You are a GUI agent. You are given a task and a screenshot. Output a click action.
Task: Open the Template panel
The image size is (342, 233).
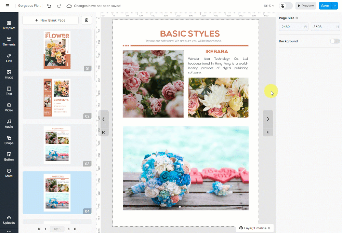point(9,25)
